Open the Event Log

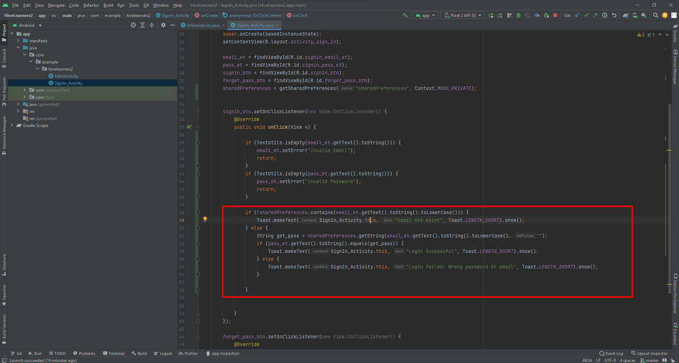point(611,353)
